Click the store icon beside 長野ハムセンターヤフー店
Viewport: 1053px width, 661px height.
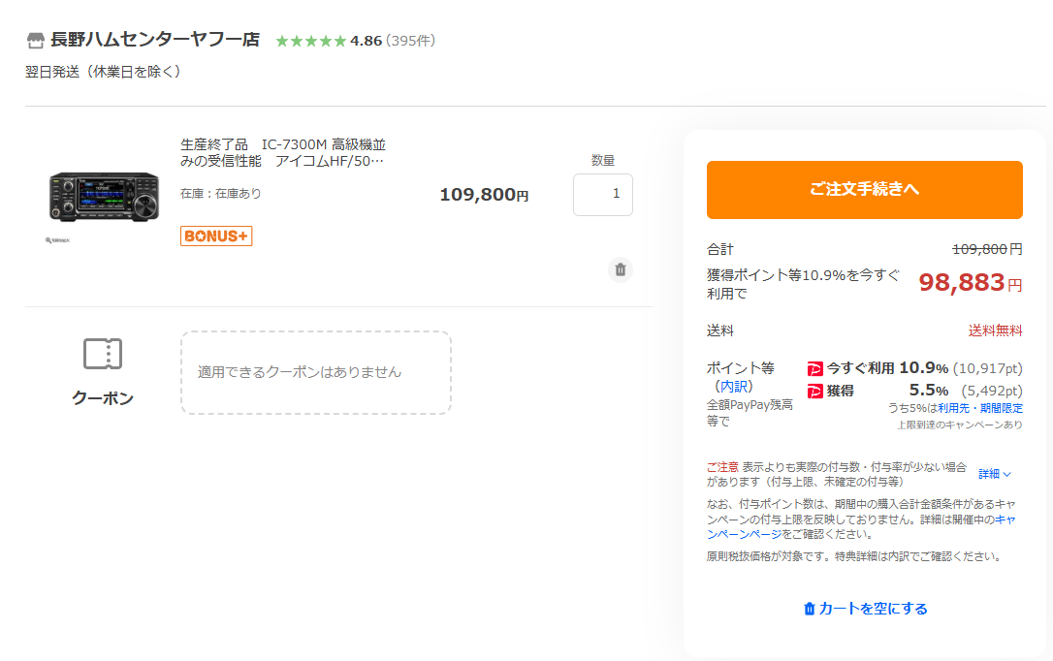click(35, 41)
